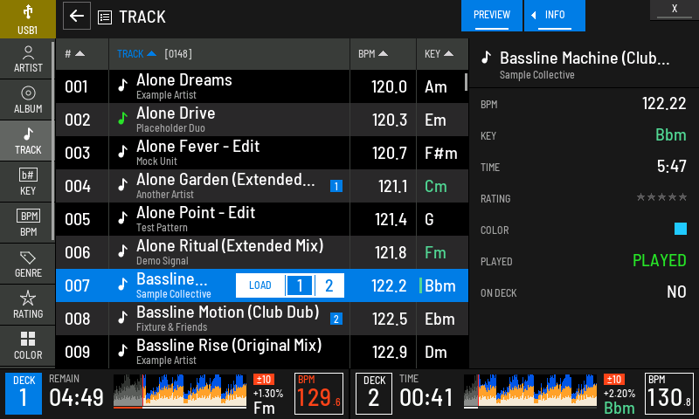This screenshot has height=419, width=699.
Task: Set star rating in info panel
Action: [661, 197]
